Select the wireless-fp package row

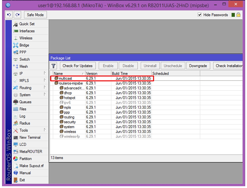pyautogui.click(x=146, y=136)
